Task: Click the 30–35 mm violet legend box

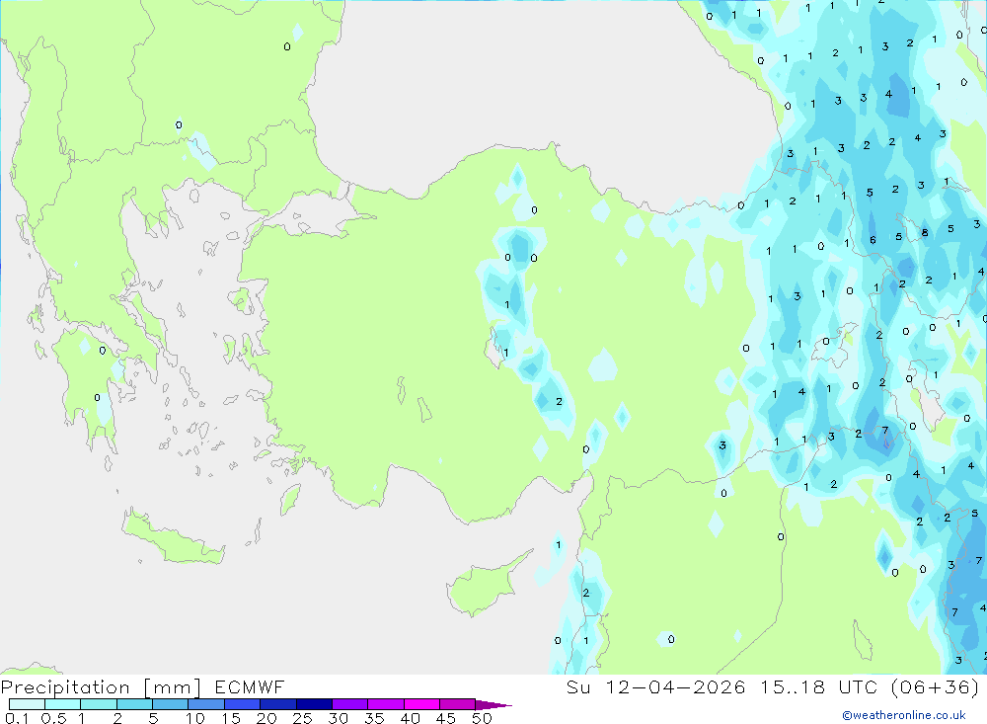Action: tap(350, 704)
